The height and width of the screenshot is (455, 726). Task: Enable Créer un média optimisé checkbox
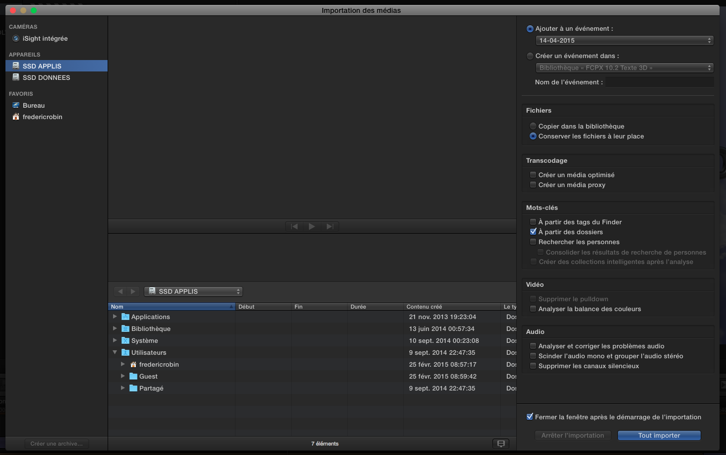click(x=533, y=175)
